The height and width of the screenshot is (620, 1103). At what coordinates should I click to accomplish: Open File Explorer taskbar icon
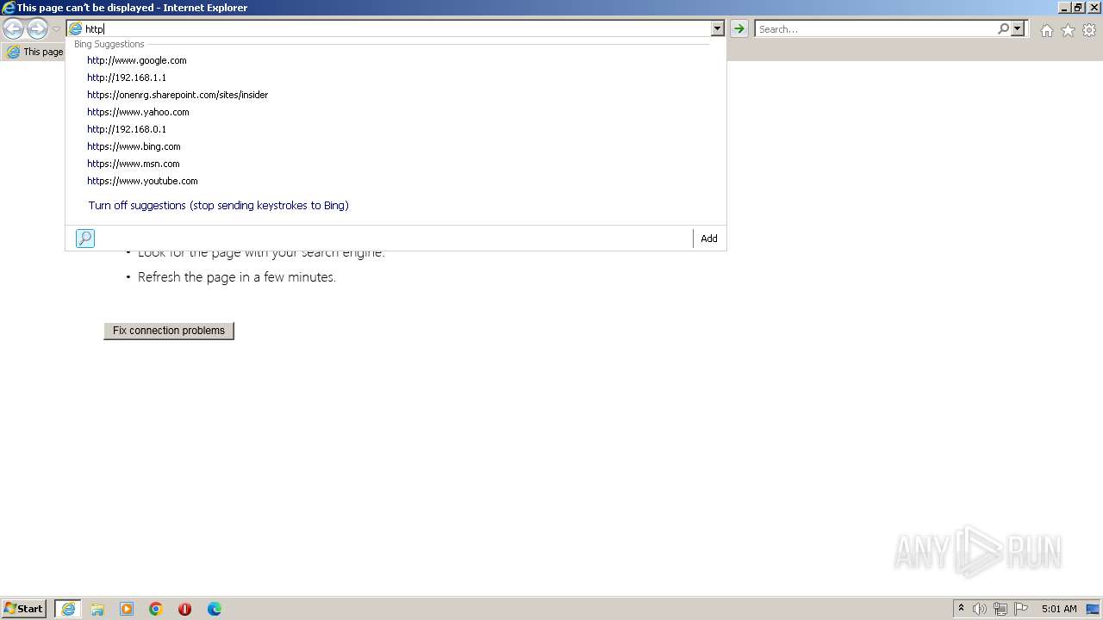coord(97,609)
